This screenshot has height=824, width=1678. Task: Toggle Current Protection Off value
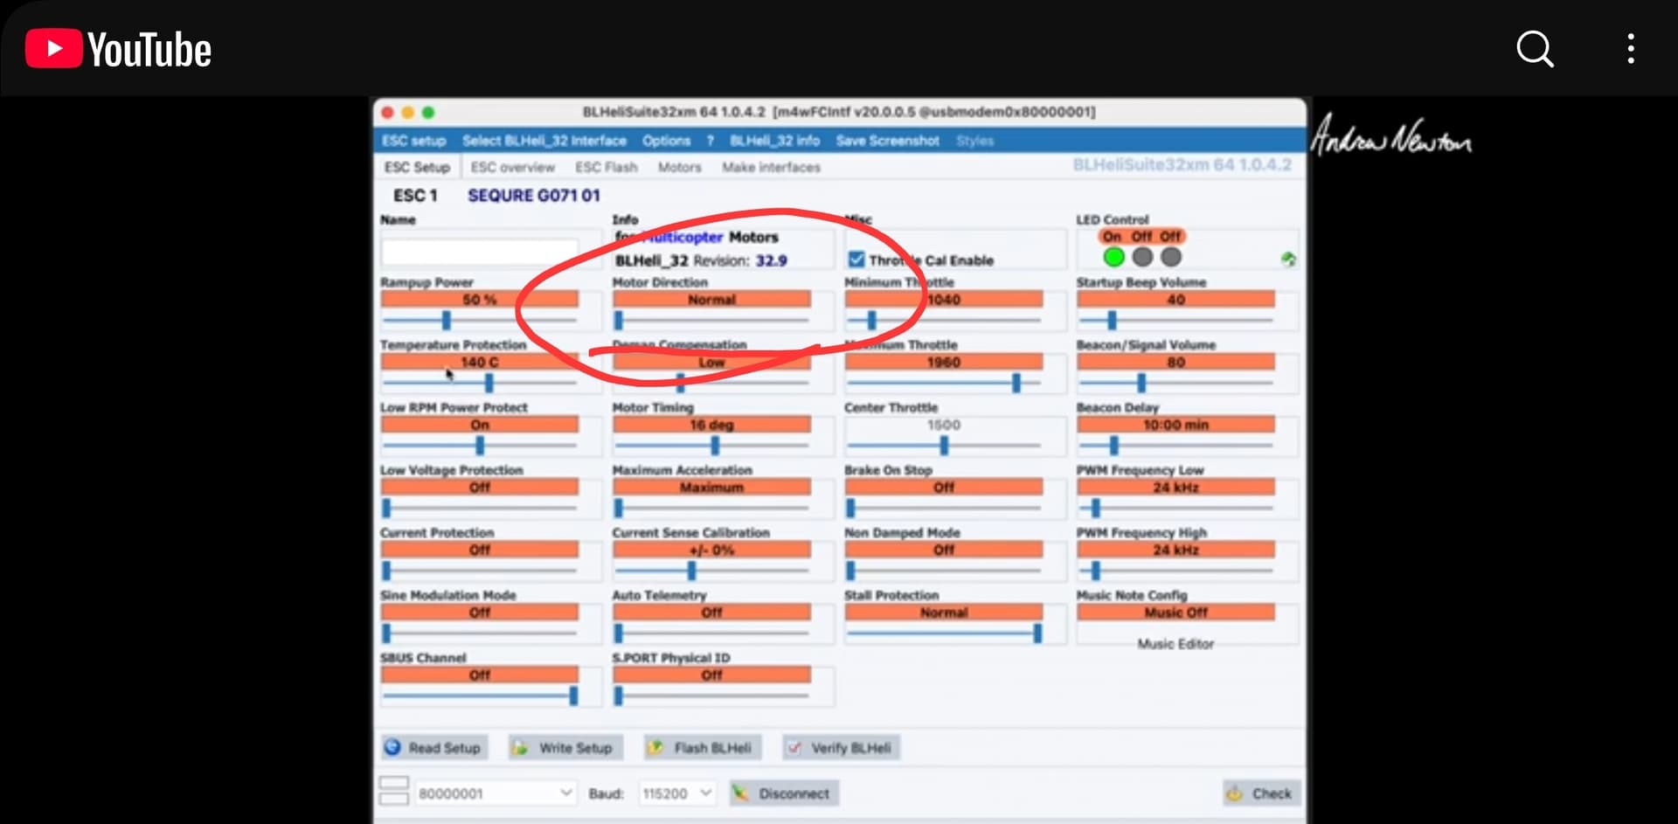point(480,550)
